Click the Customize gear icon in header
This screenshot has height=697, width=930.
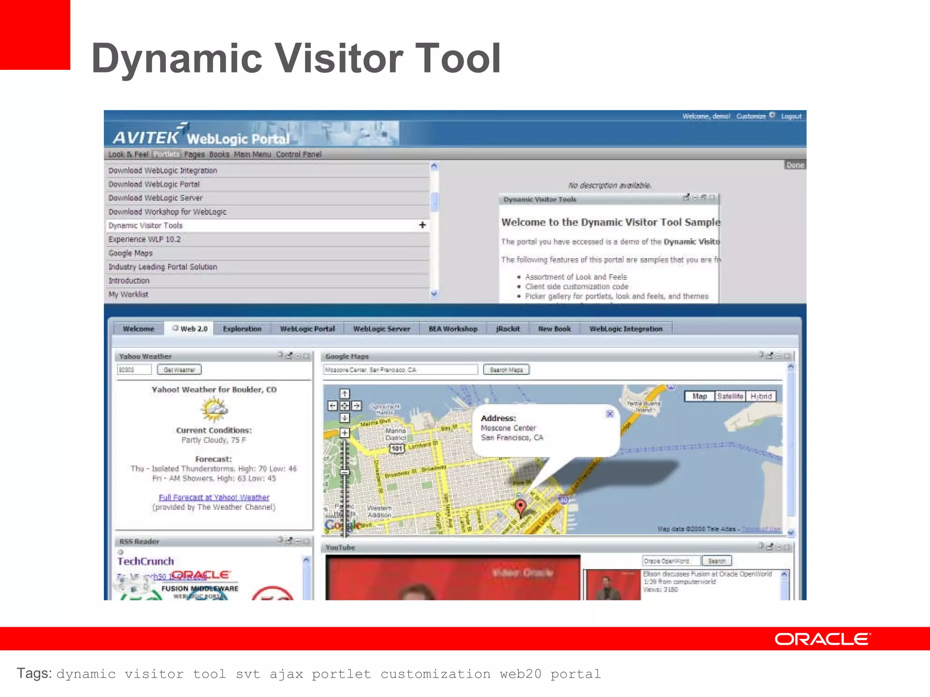tap(772, 115)
